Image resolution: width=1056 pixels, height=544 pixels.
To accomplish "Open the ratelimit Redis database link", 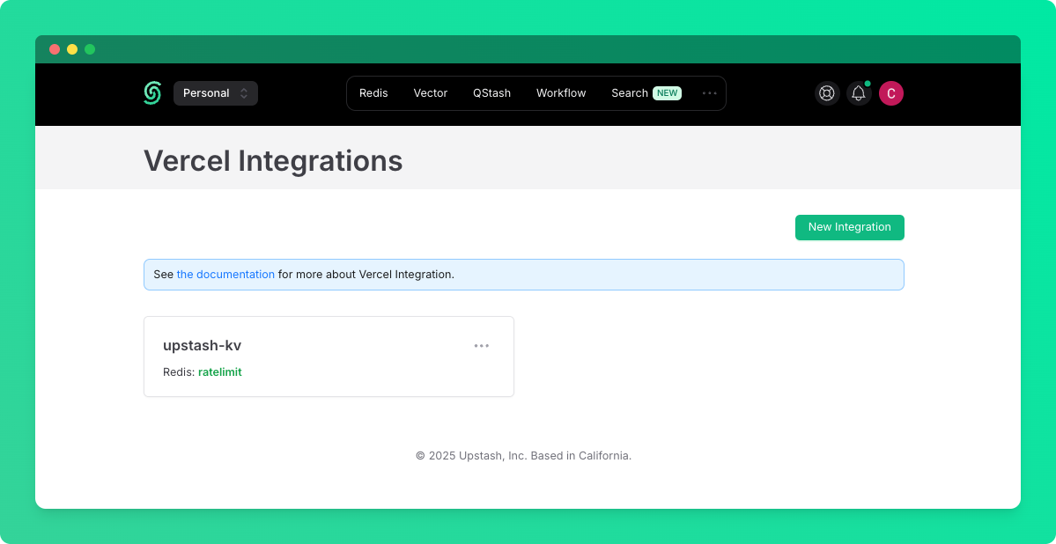I will pyautogui.click(x=219, y=371).
